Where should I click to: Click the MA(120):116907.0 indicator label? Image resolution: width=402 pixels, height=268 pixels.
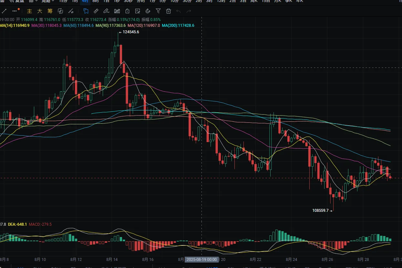[x=144, y=25]
